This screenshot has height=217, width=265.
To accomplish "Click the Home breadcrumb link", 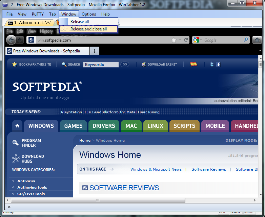I will pos(85,141).
